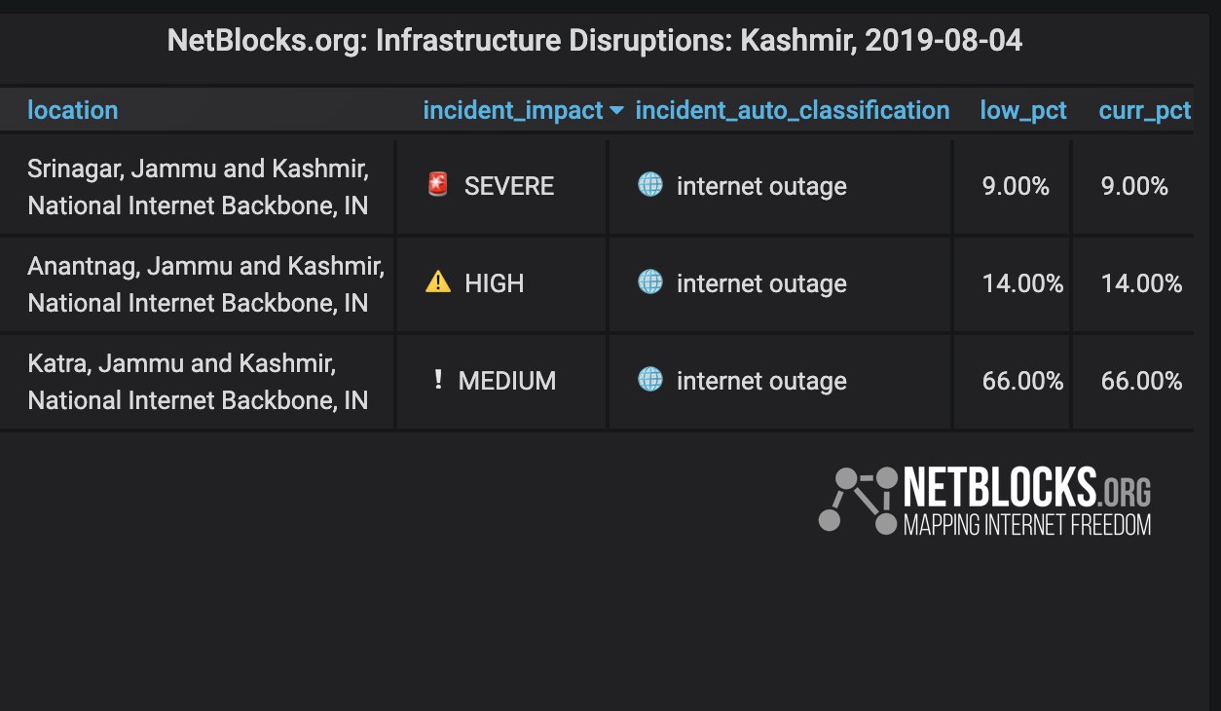
Task: Click the globe icon in Anantnag row
Action: tap(650, 281)
